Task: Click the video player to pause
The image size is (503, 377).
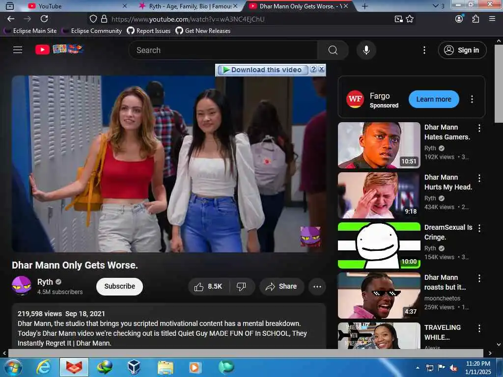Action: click(169, 164)
